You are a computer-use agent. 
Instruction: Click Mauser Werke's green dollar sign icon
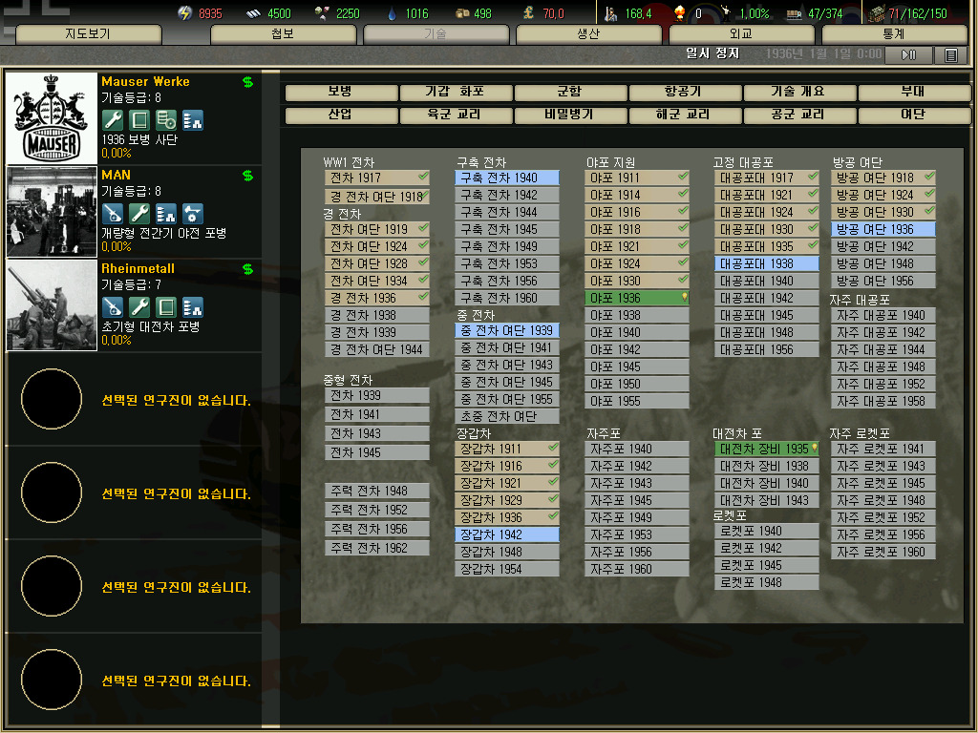click(248, 82)
